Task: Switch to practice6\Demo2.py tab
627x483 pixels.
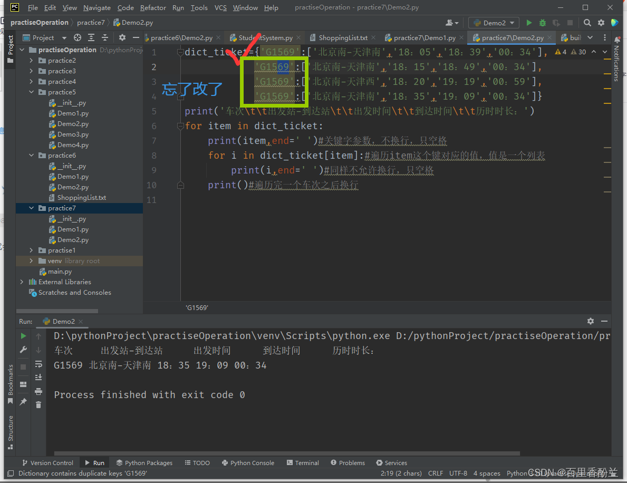Action: tap(181, 37)
